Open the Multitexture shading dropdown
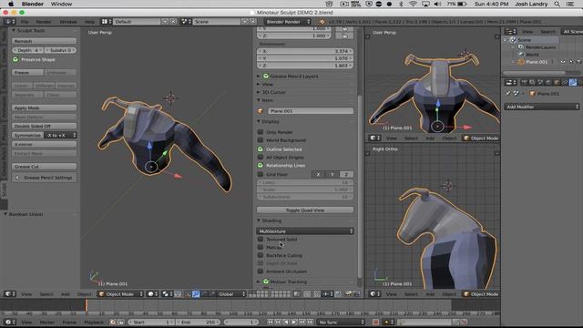The image size is (583, 328). (x=305, y=231)
